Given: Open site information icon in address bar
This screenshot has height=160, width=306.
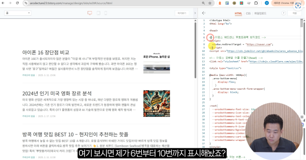Looking at the screenshot, I should click(26, 3).
